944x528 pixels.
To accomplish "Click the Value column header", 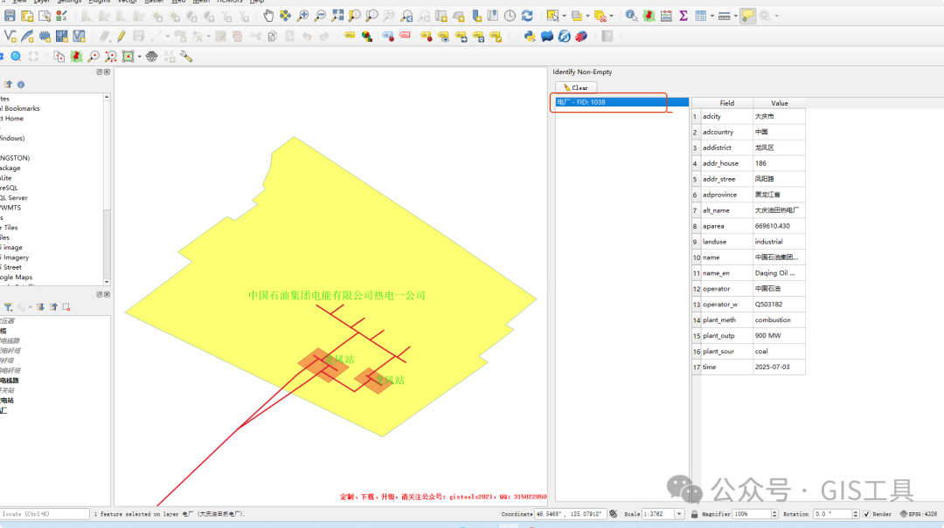I will click(x=779, y=104).
